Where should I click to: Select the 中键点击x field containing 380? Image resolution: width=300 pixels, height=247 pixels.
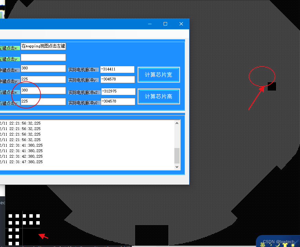(43, 68)
